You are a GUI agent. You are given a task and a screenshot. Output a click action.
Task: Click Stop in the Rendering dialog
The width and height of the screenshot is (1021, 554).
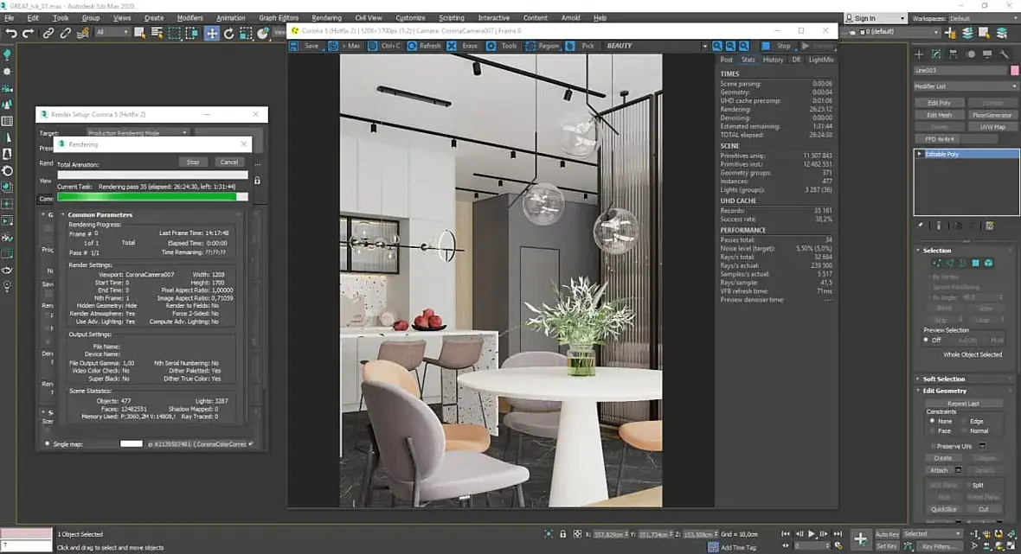(x=193, y=162)
